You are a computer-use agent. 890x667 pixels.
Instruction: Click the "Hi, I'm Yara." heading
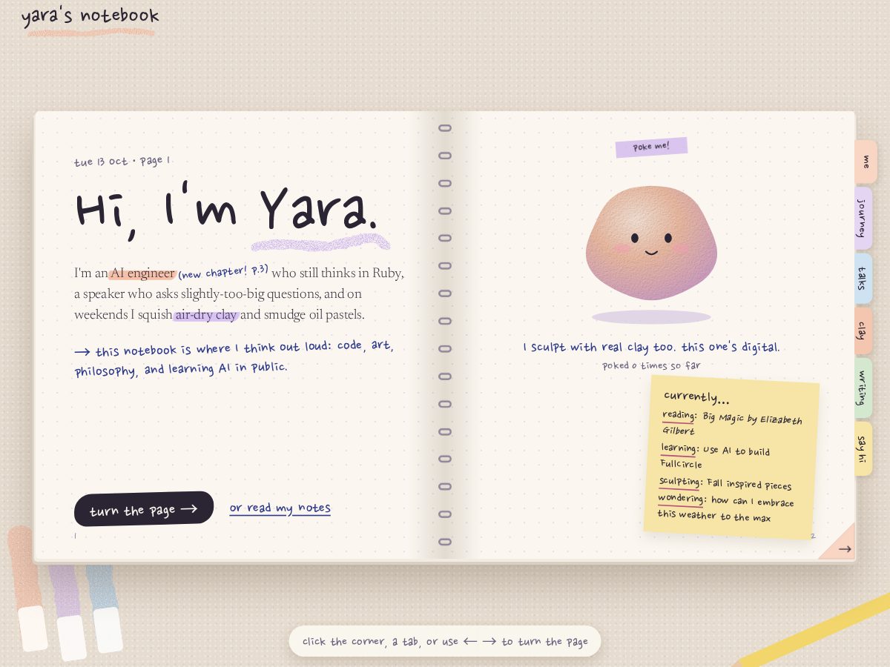(x=227, y=210)
